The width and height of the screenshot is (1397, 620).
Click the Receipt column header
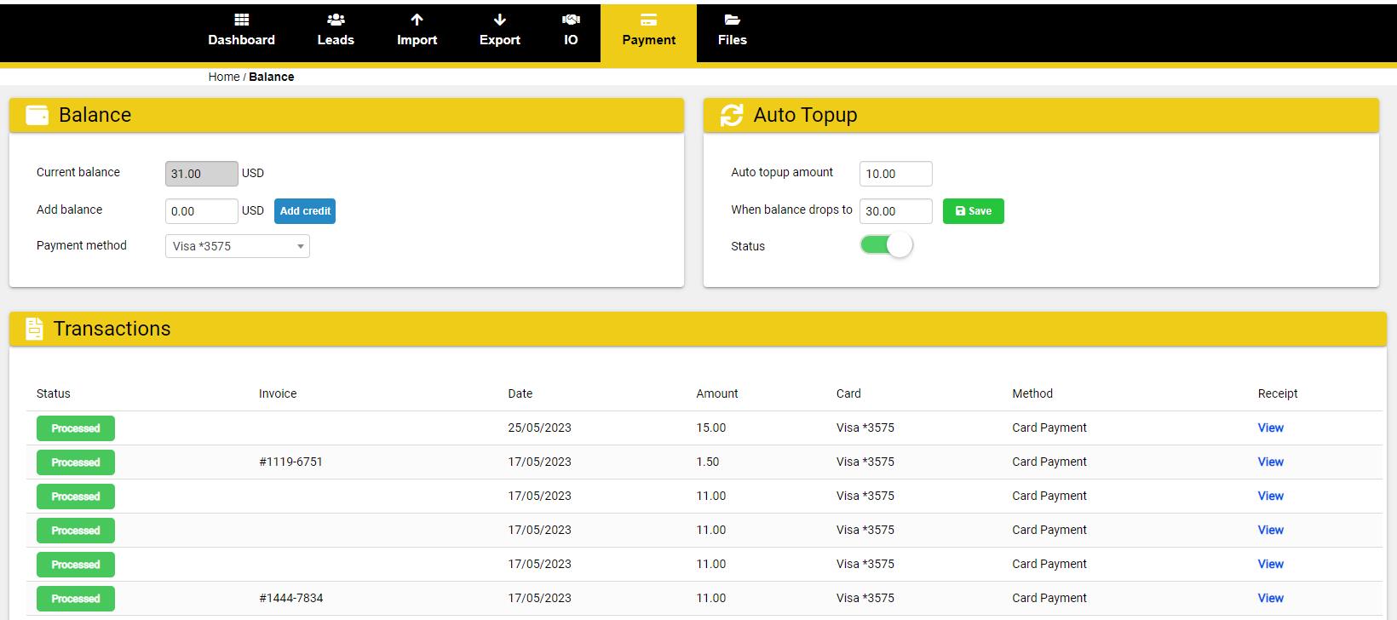click(x=1278, y=393)
